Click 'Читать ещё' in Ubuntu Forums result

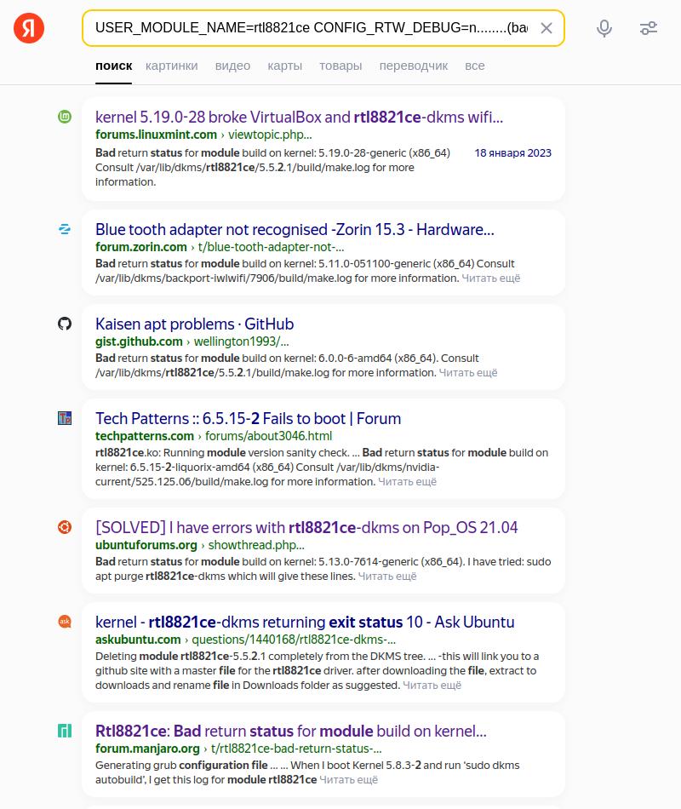point(387,576)
